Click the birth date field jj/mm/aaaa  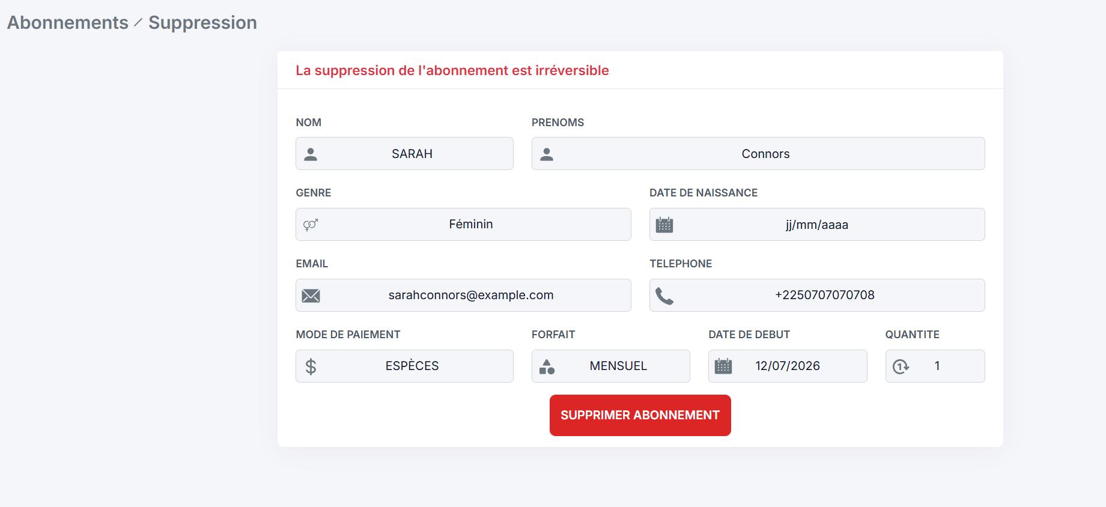coord(817,225)
